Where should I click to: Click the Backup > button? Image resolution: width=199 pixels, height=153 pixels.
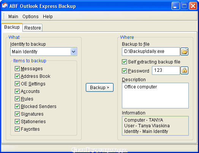pos(99,87)
